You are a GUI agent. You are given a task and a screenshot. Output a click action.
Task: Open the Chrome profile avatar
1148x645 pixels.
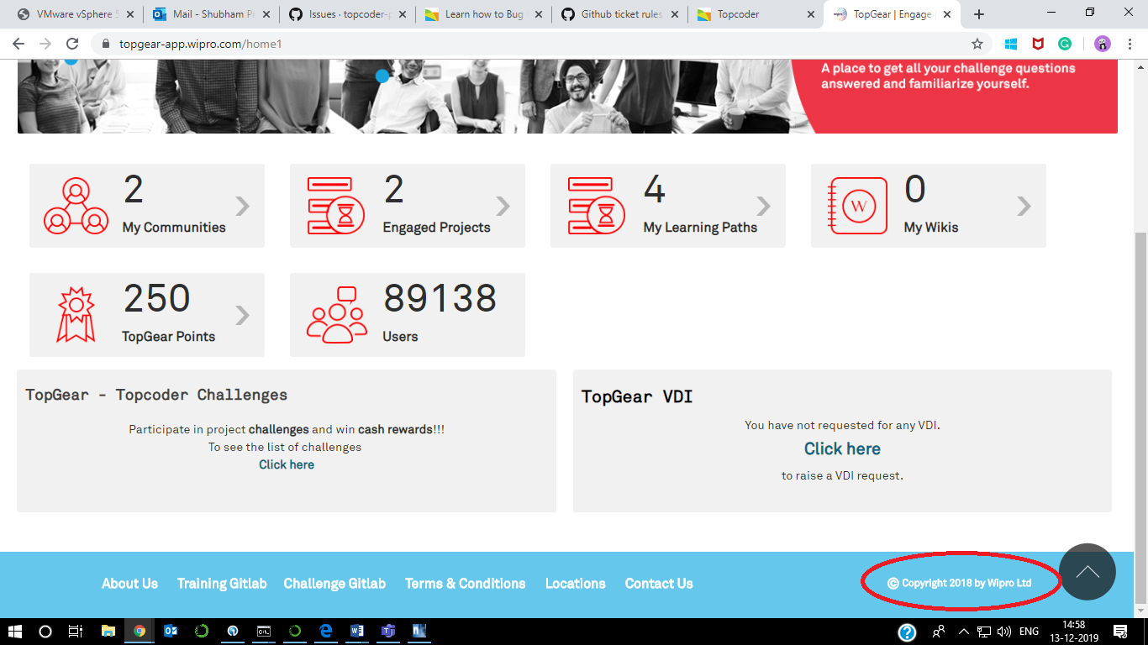1103,44
